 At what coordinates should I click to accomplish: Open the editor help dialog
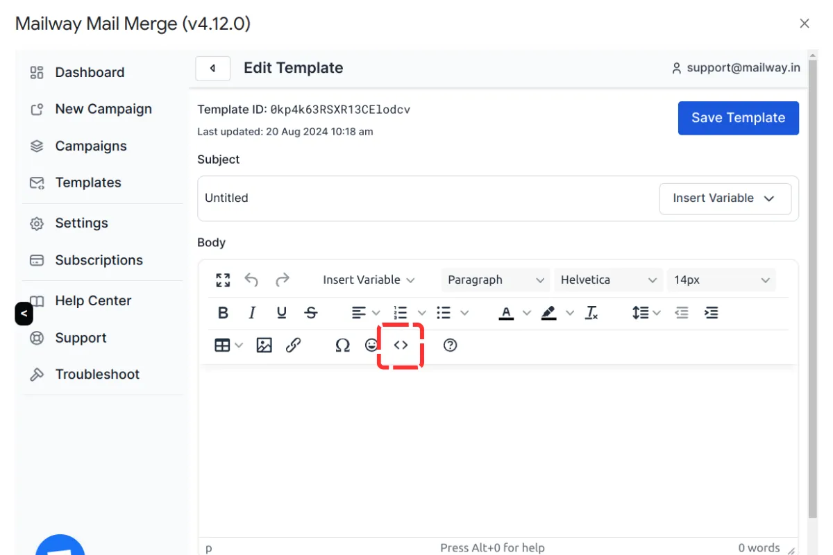click(x=450, y=345)
